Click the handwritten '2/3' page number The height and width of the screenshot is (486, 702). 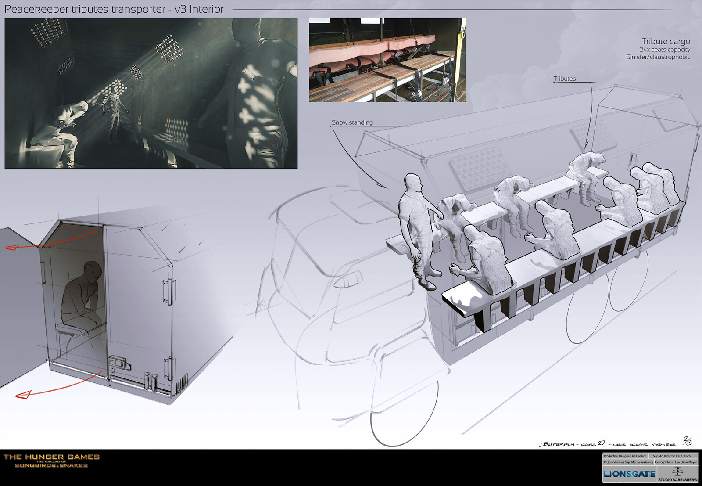pyautogui.click(x=687, y=441)
